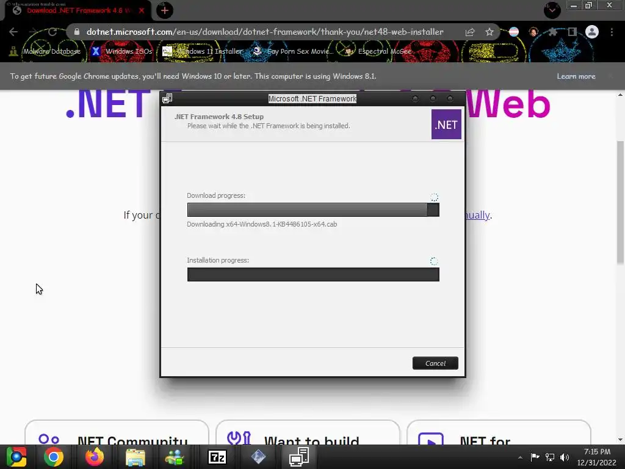Open Action Center flag in tray
The width and height of the screenshot is (625, 469).
535,457
